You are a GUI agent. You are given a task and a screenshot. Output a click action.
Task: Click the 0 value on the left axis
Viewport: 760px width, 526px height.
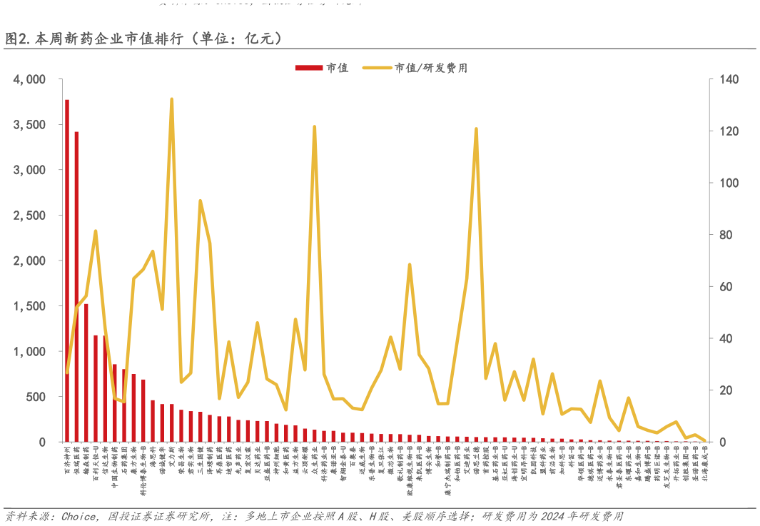point(41,441)
